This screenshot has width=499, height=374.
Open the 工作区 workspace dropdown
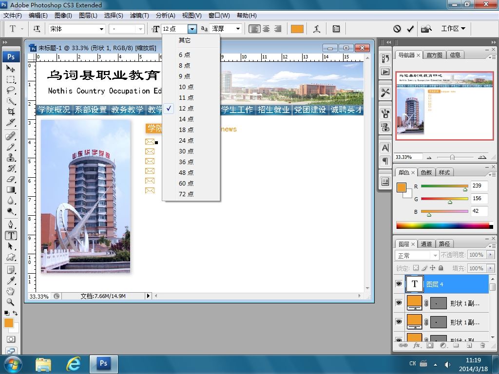(453, 29)
